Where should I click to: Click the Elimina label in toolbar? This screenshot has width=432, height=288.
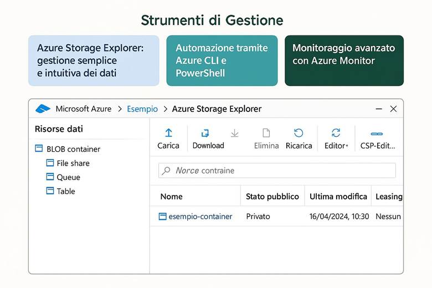click(266, 146)
